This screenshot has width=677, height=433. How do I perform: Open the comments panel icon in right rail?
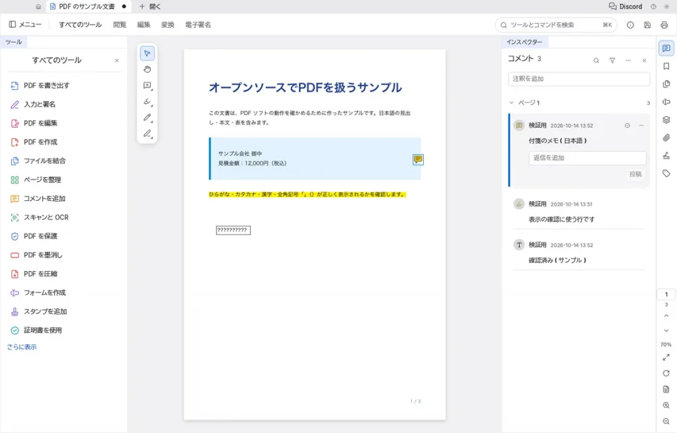[x=666, y=48]
